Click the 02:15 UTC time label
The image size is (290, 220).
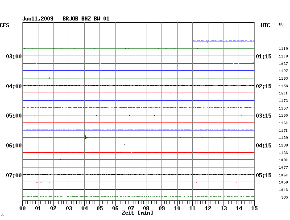point(264,86)
